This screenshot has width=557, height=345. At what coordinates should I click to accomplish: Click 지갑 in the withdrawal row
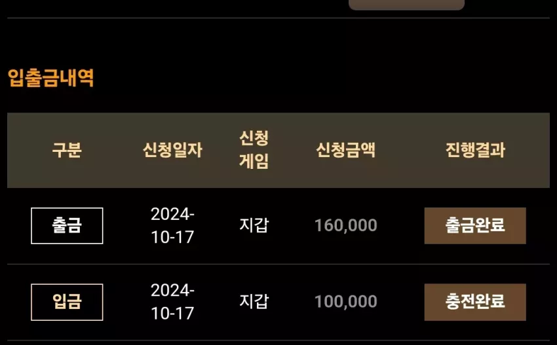coord(254,225)
